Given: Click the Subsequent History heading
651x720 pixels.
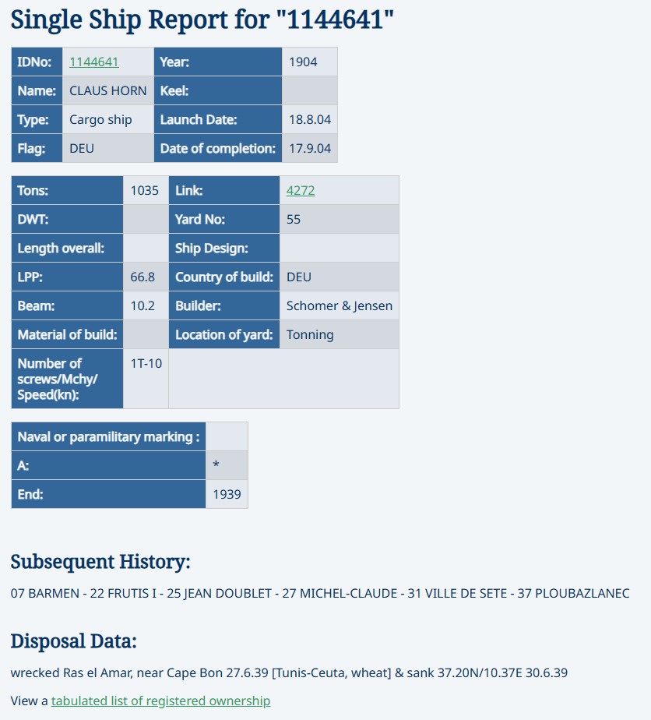Looking at the screenshot, I should pyautogui.click(x=100, y=562).
